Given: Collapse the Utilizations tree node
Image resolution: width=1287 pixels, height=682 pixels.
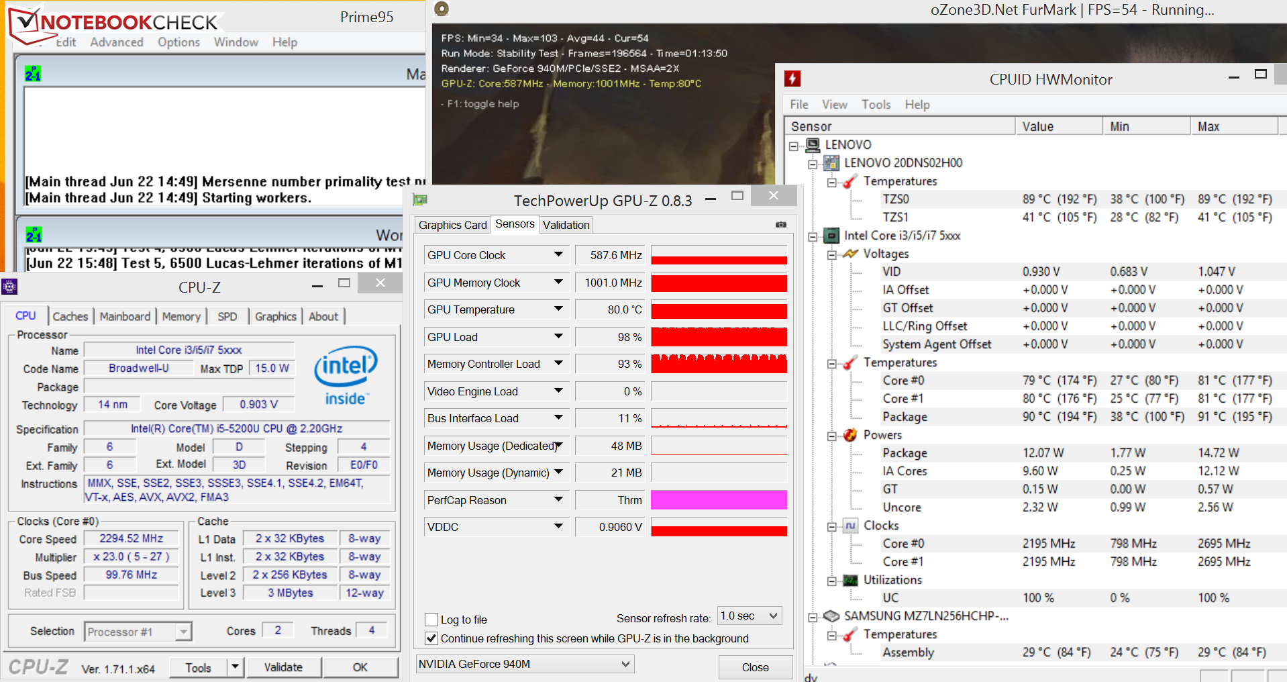Looking at the screenshot, I should pos(832,581).
